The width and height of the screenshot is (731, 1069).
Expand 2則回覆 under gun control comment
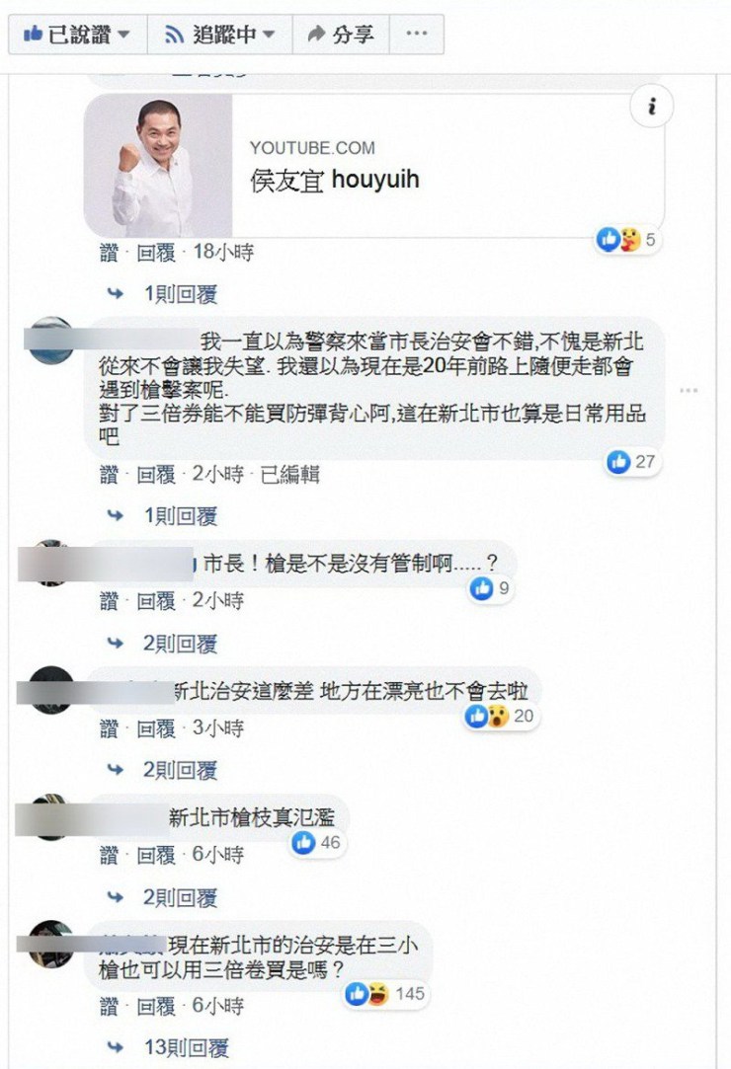[x=180, y=643]
